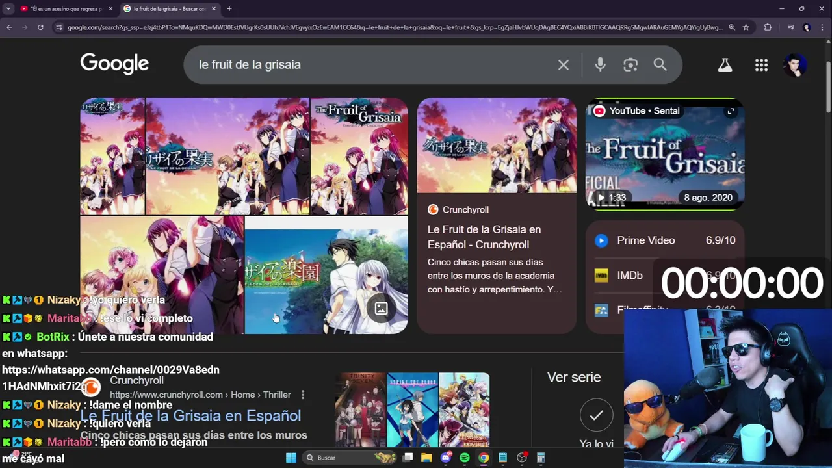Open the Prime Video 6.9/10 rating link
The image size is (832, 468).
click(x=665, y=240)
